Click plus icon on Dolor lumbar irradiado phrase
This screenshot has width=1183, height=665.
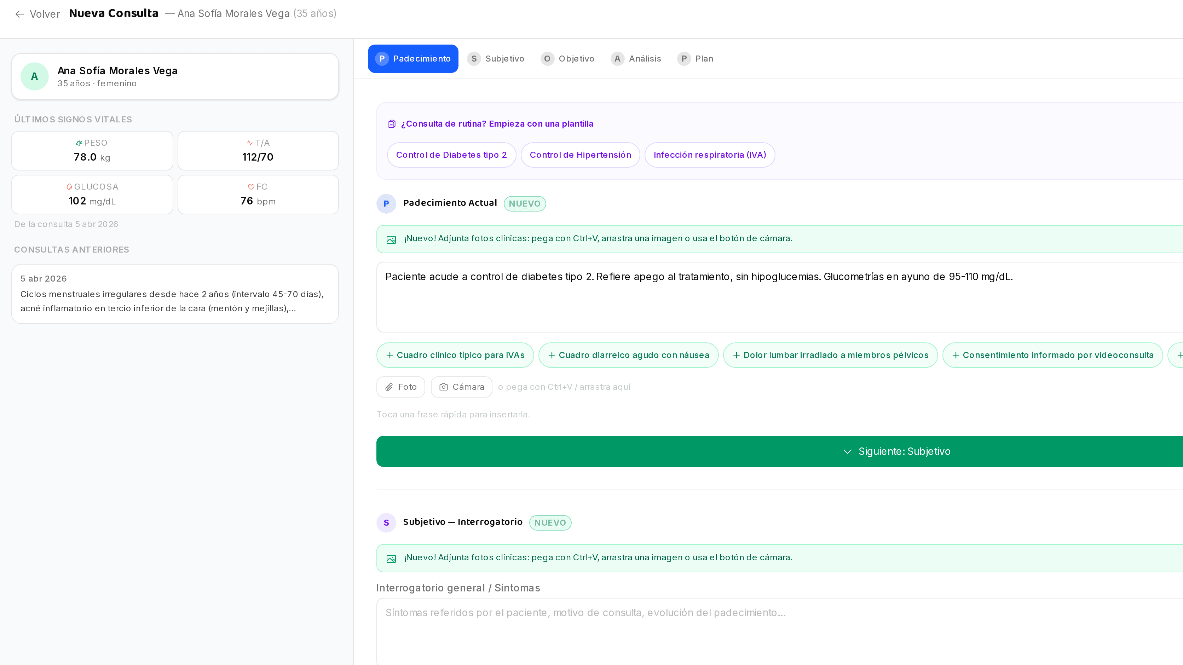point(737,355)
